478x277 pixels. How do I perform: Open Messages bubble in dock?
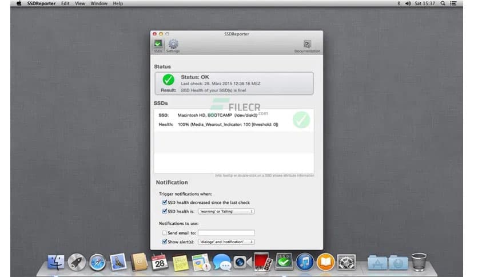tap(222, 262)
